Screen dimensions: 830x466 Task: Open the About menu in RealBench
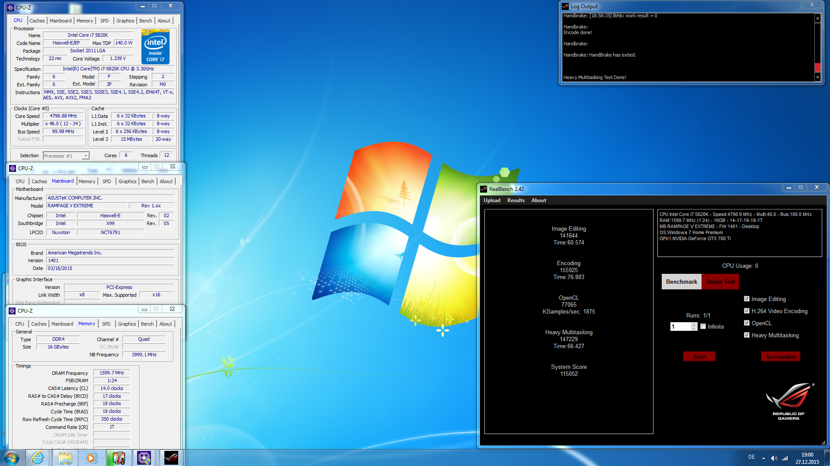(538, 200)
